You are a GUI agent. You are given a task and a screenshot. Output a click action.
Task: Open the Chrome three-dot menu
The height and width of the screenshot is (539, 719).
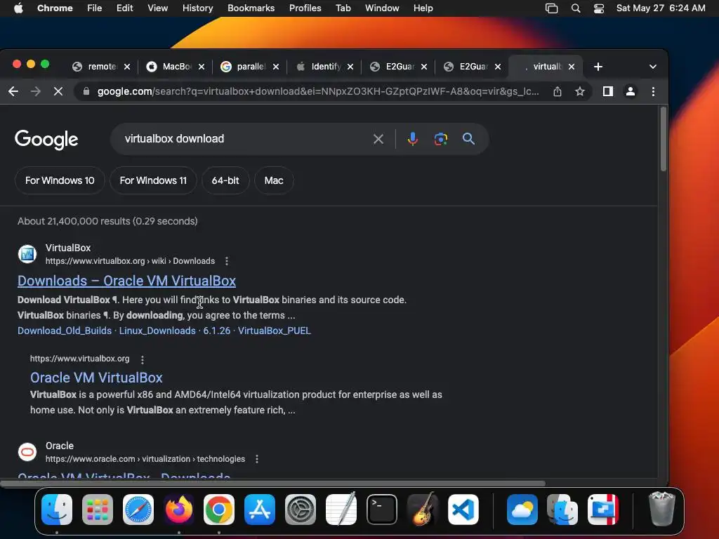tap(654, 92)
